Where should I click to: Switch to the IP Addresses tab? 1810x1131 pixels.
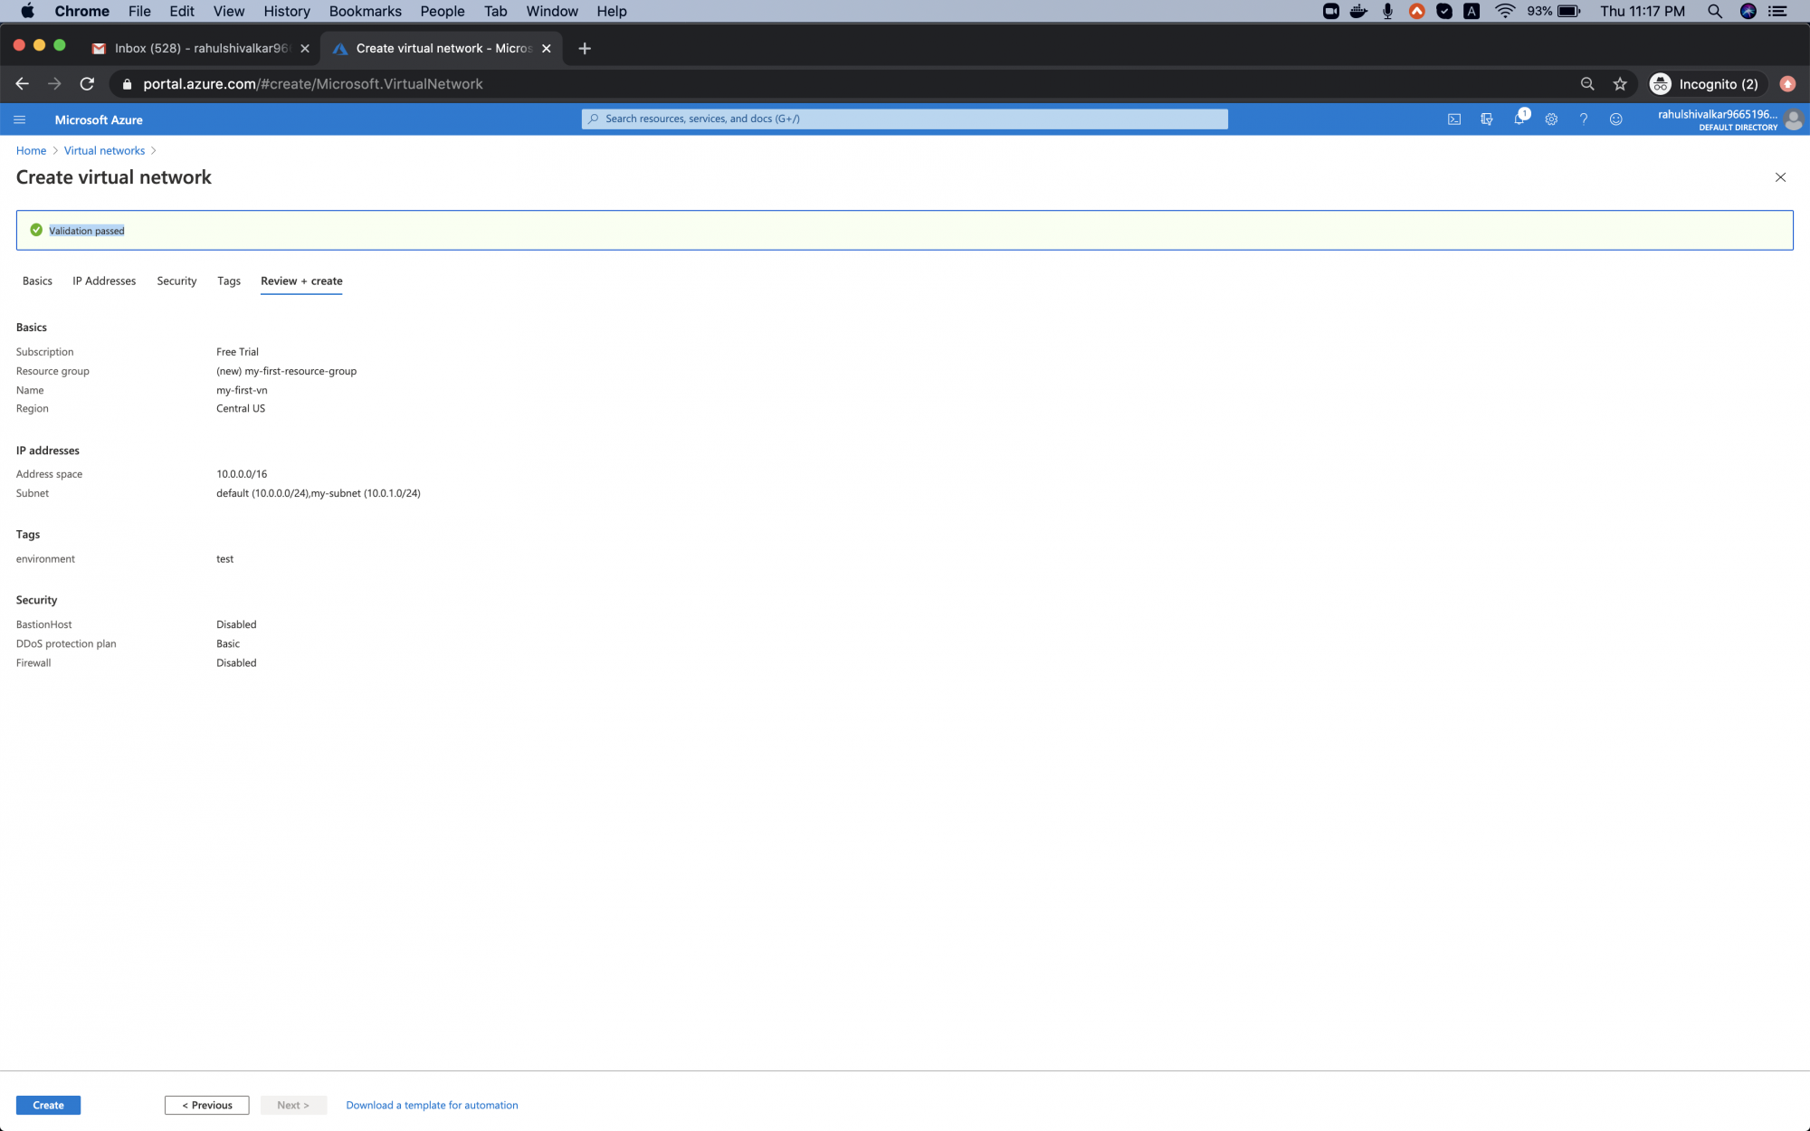(x=104, y=281)
